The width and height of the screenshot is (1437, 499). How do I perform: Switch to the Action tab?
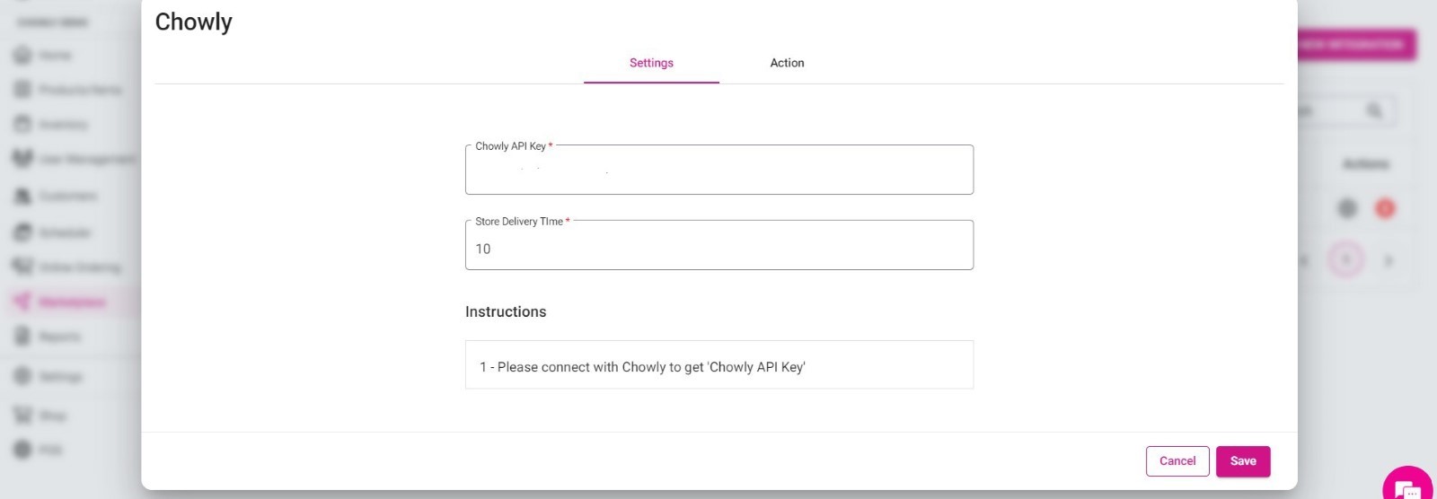(x=787, y=63)
